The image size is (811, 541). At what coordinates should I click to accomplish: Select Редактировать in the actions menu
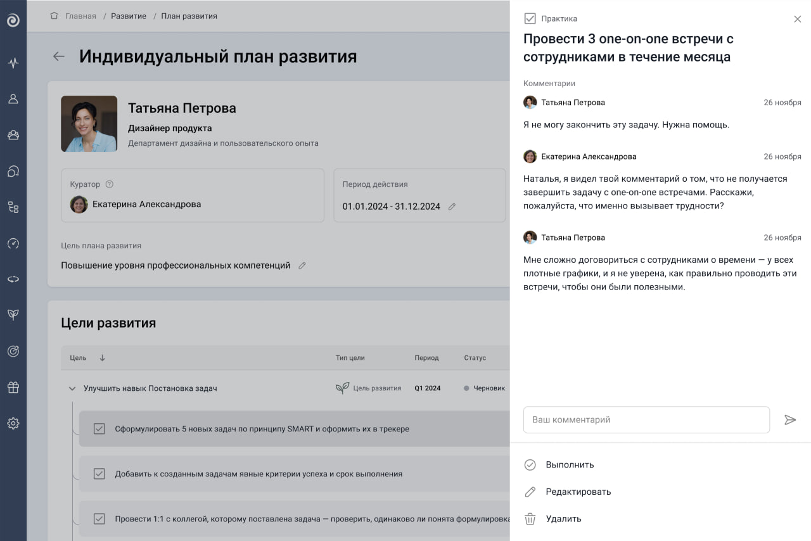click(578, 491)
